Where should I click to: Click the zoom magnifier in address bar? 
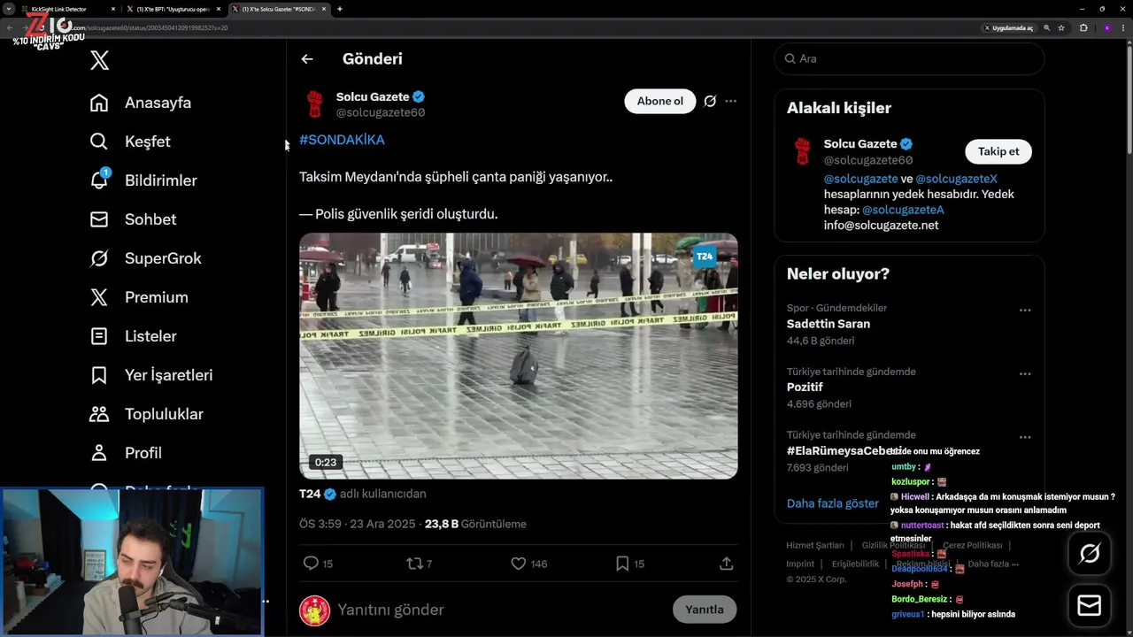[x=1047, y=27]
